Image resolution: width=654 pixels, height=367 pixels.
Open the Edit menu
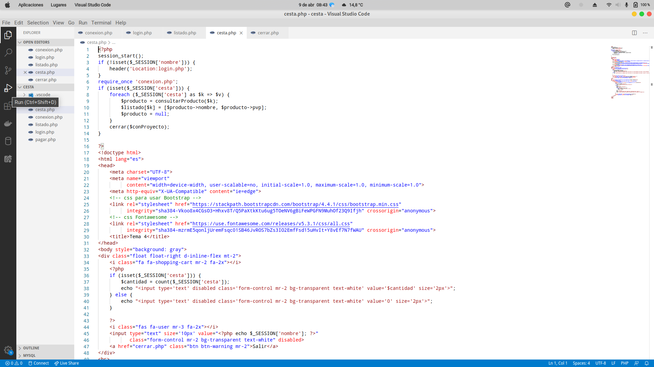pos(19,23)
